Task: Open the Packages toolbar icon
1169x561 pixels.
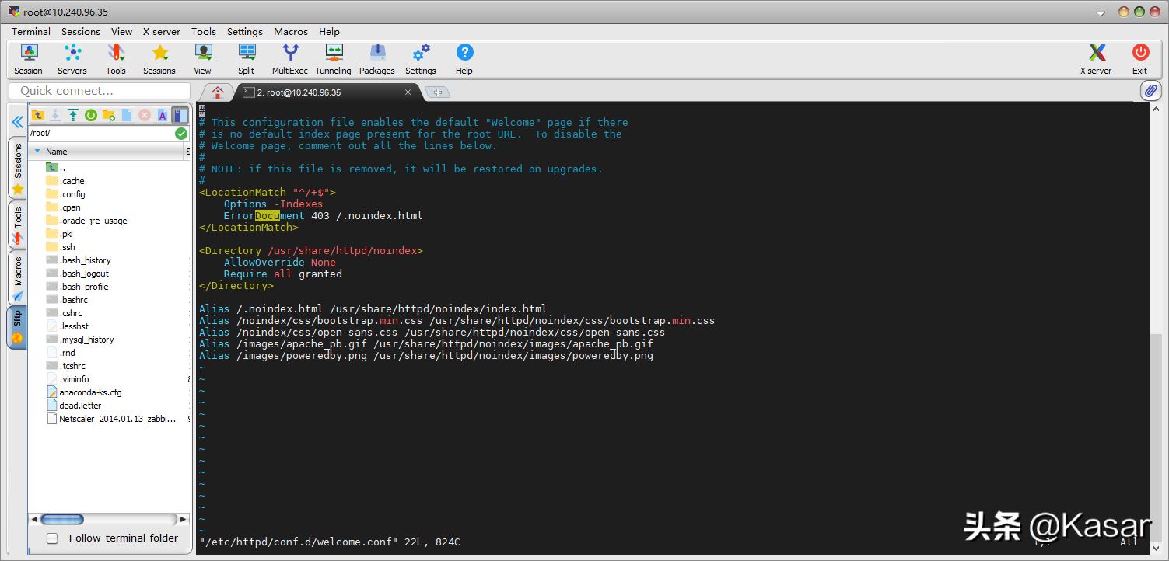Action: coord(377,59)
